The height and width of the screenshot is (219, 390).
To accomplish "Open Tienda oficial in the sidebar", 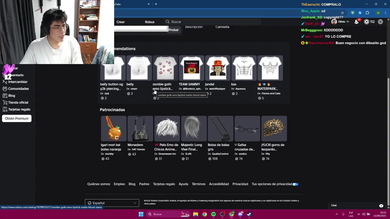I will (15, 103).
